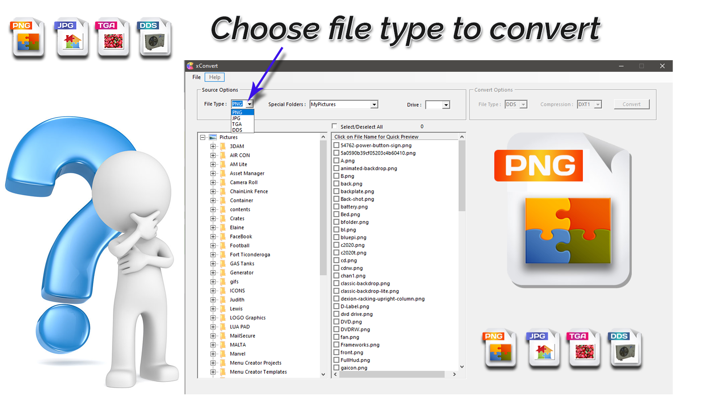Click the MALTA folder icon

pos(223,345)
